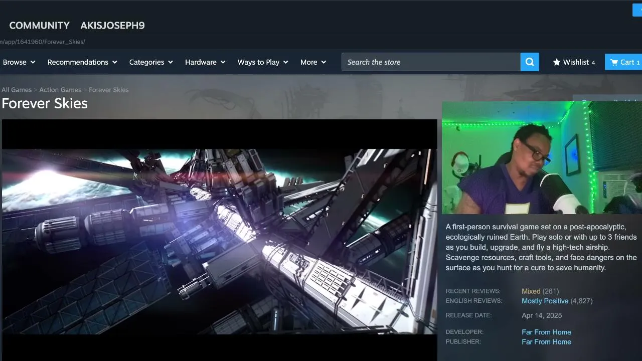This screenshot has height=361, width=642.
Task: Focus the Search the store field
Action: coord(431,62)
